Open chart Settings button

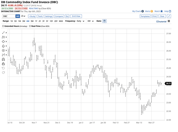tap(49, 16)
